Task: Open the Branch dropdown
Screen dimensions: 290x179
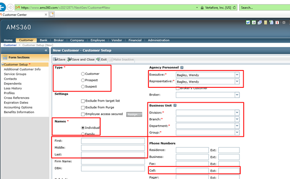Action: tap(237, 119)
